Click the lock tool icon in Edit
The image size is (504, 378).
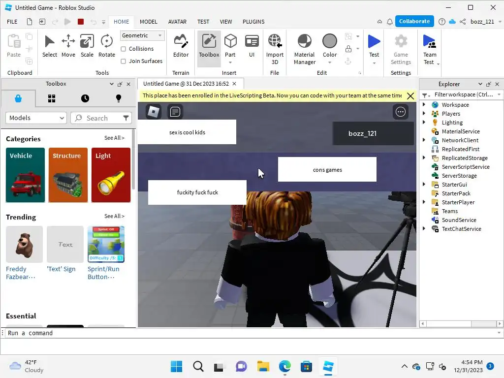pyautogui.click(x=348, y=49)
